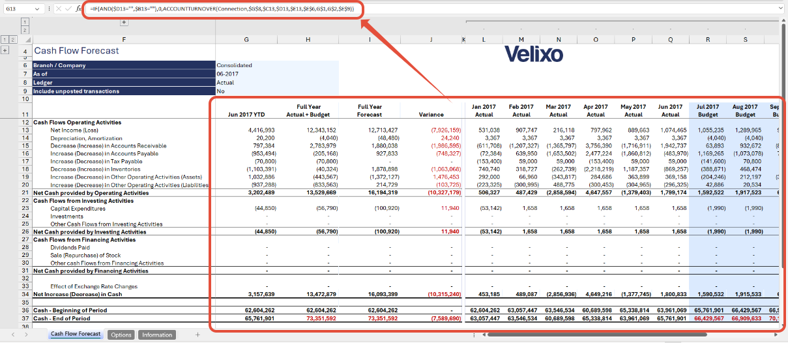The width and height of the screenshot is (788, 343).
Task: Add a new sheet with plus icon
Action: 197,335
